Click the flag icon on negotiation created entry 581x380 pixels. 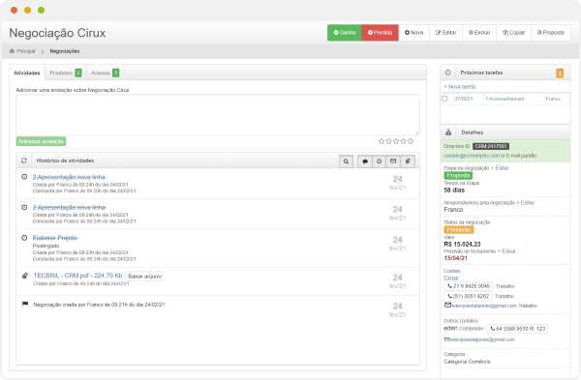[x=25, y=305]
